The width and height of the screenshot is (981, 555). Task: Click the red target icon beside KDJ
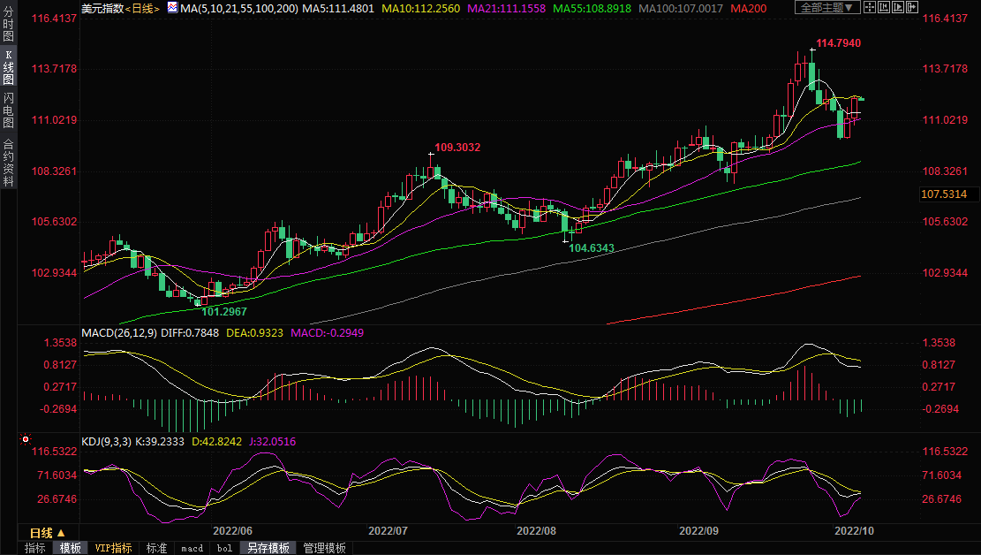coord(26,439)
